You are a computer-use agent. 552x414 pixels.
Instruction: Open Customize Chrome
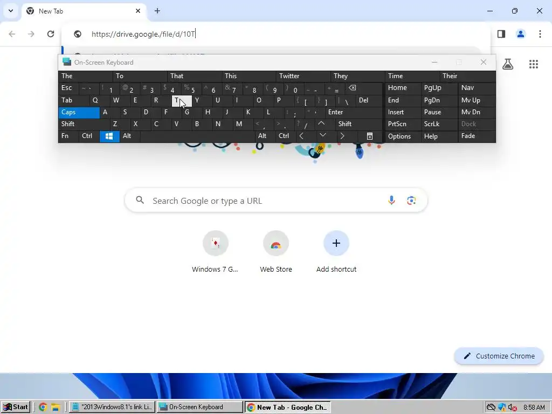(499, 356)
